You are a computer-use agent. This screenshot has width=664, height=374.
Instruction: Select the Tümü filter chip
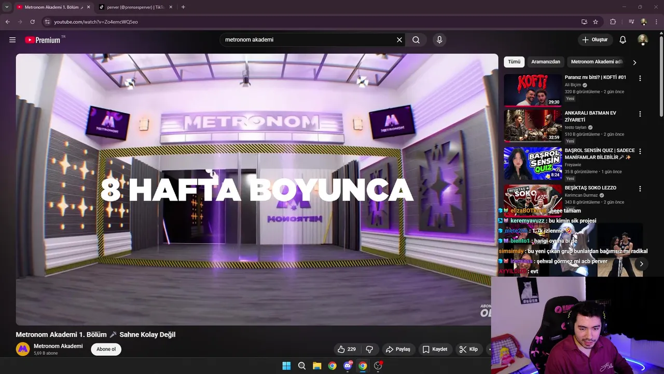click(x=514, y=62)
